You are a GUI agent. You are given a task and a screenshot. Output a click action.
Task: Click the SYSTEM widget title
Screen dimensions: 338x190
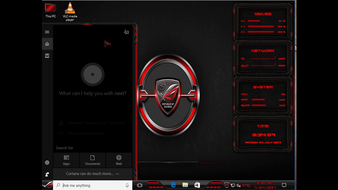[x=263, y=87]
